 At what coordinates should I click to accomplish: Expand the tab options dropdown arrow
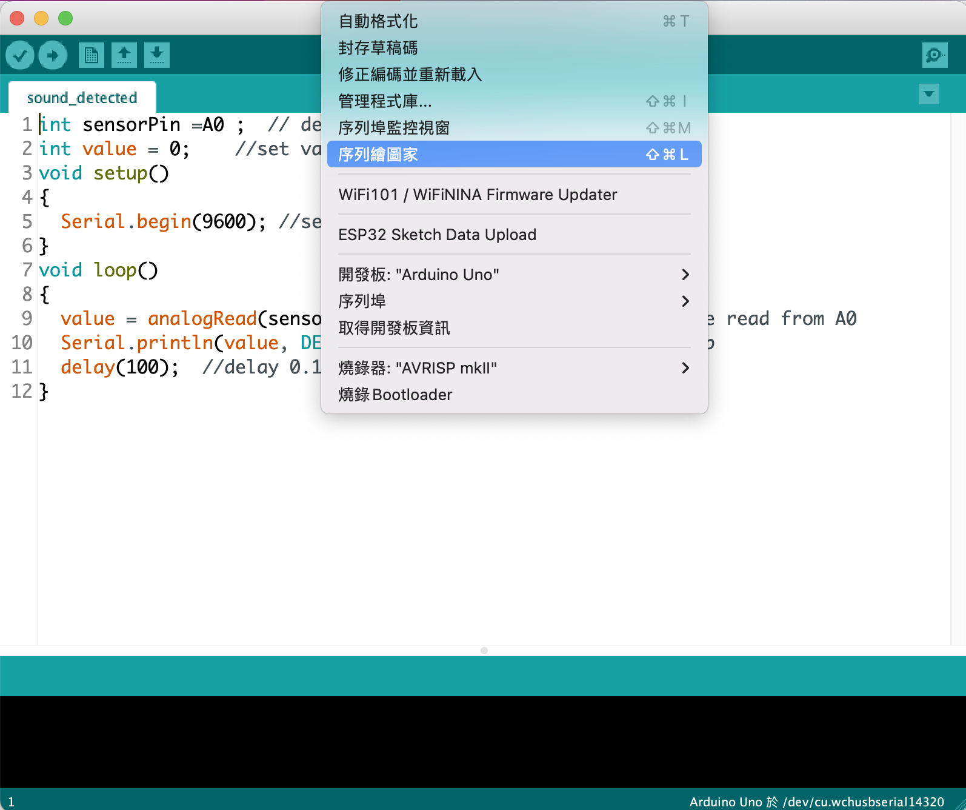point(929,94)
